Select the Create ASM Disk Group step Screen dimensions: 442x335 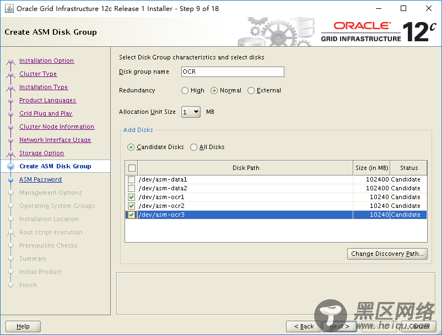(55, 166)
